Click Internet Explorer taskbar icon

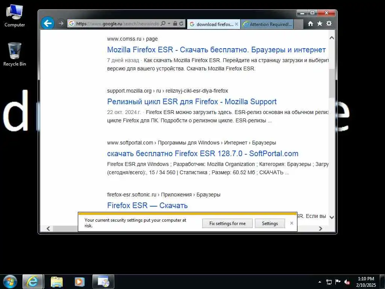tap(33, 282)
